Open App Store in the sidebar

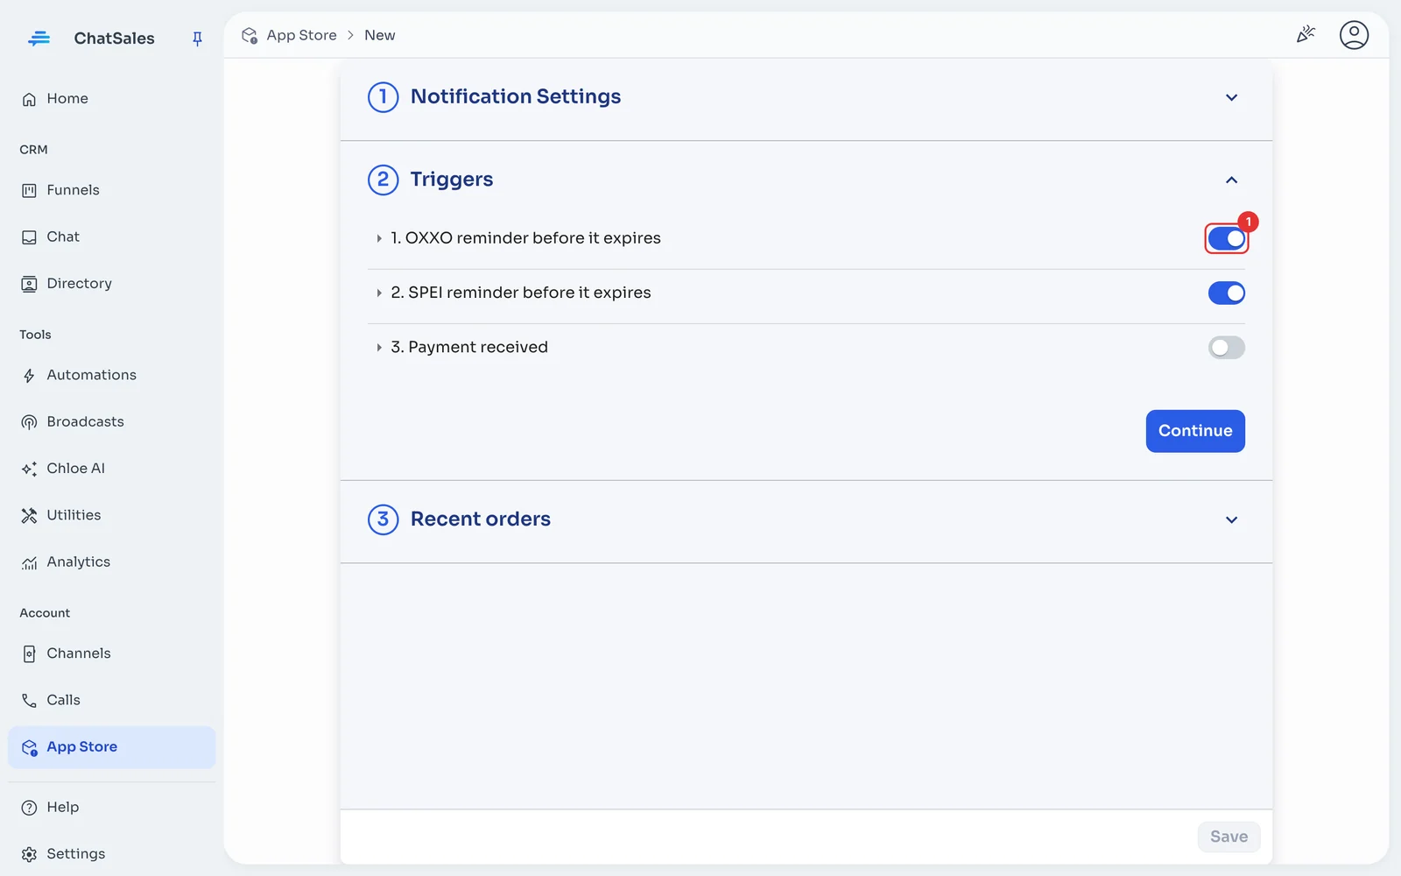pyautogui.click(x=111, y=747)
